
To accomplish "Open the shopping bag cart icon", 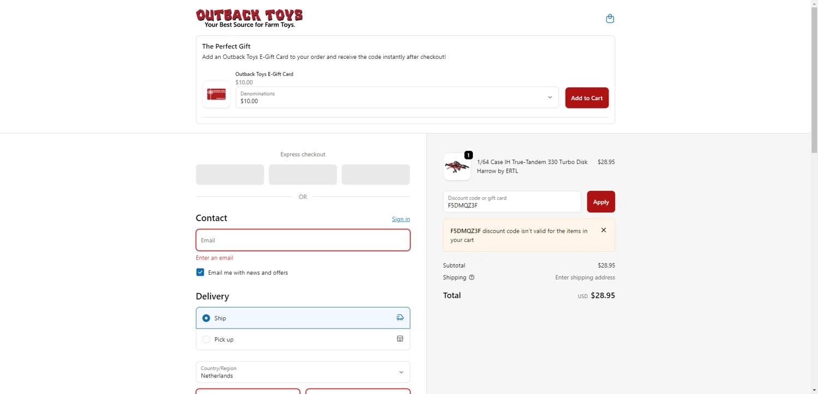I will pos(610,19).
